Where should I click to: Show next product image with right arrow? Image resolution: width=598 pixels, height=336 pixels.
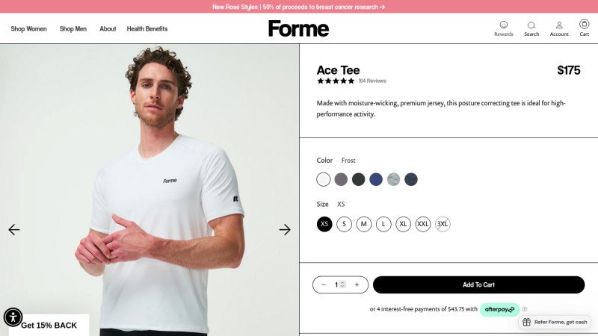pos(285,230)
